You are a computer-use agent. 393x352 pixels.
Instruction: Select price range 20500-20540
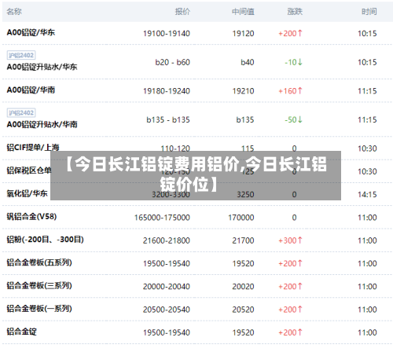coord(167,310)
